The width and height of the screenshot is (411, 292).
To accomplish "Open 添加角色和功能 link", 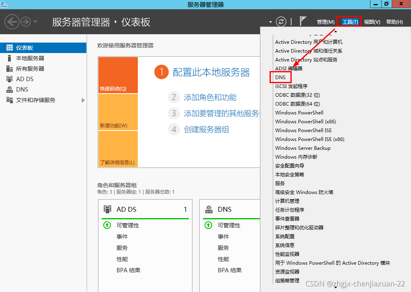I will point(210,98).
